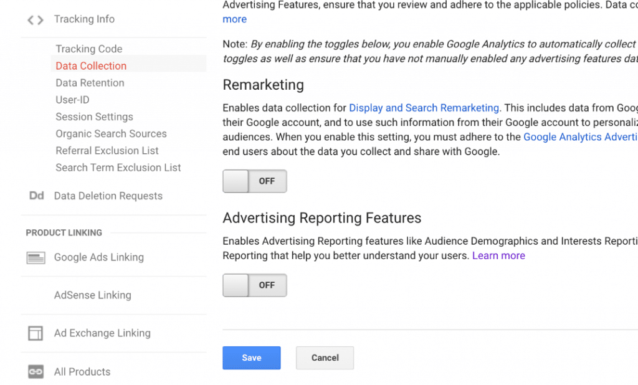Screen dimensions: 638x385
Task: Click the purple Learn more link
Action: coord(498,255)
